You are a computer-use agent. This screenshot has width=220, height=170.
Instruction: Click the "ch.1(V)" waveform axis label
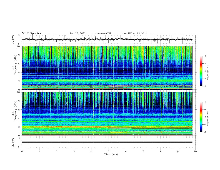(13, 39)
